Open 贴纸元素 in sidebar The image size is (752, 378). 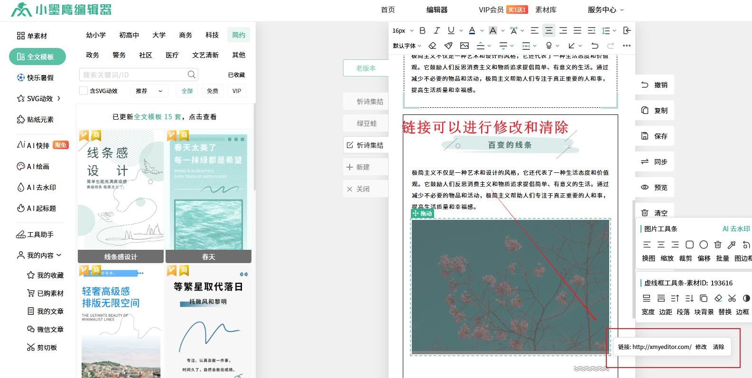pos(35,119)
